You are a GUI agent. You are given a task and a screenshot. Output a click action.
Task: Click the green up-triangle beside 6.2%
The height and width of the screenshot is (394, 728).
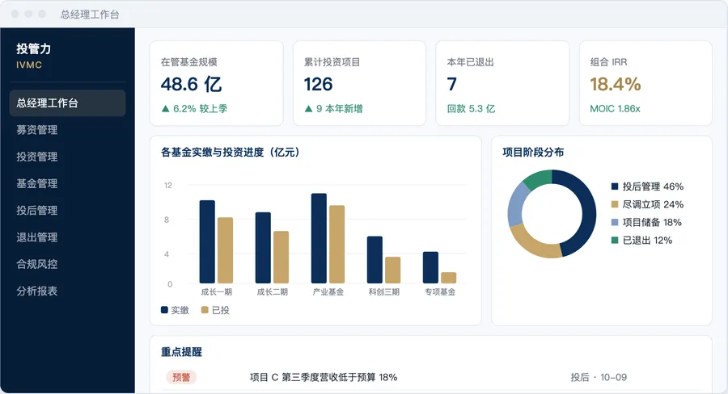(x=165, y=109)
